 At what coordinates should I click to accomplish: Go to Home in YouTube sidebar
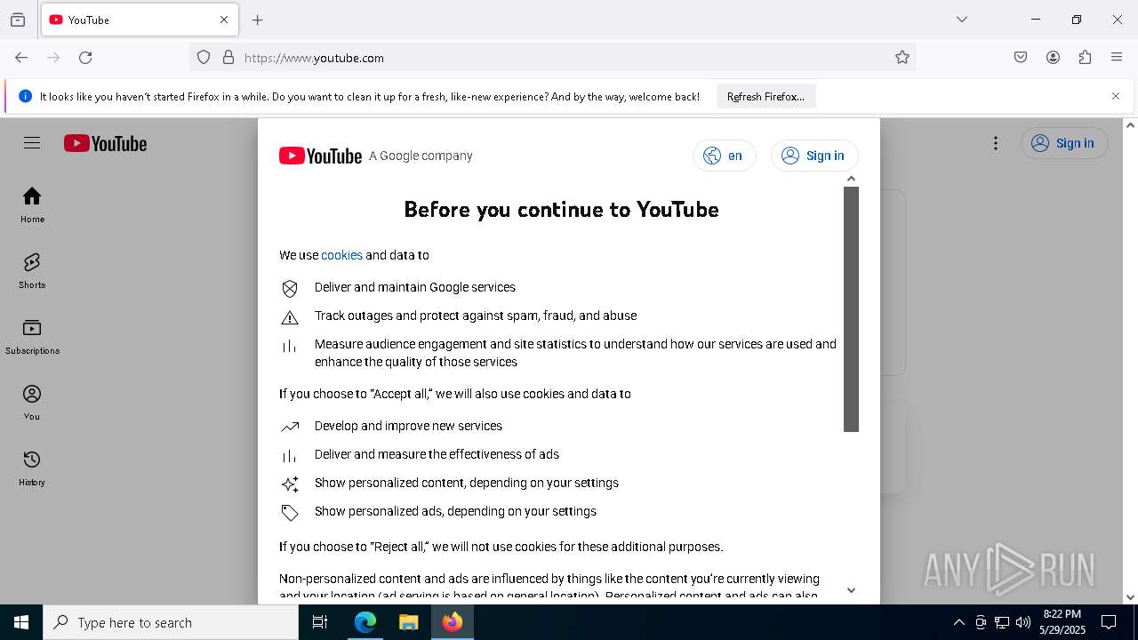click(x=32, y=205)
